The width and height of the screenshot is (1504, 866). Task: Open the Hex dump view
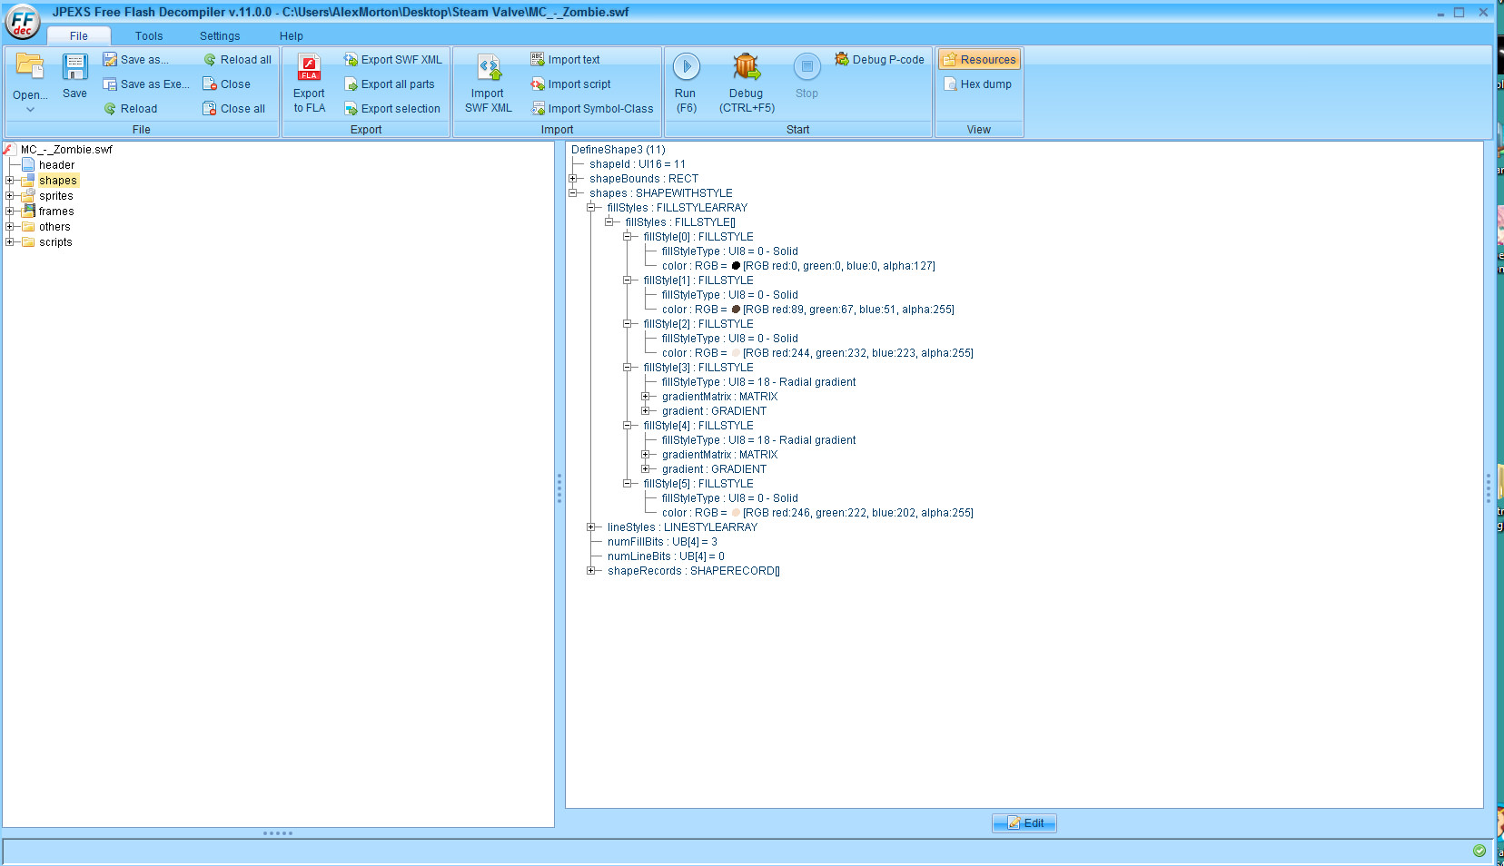[x=977, y=84]
